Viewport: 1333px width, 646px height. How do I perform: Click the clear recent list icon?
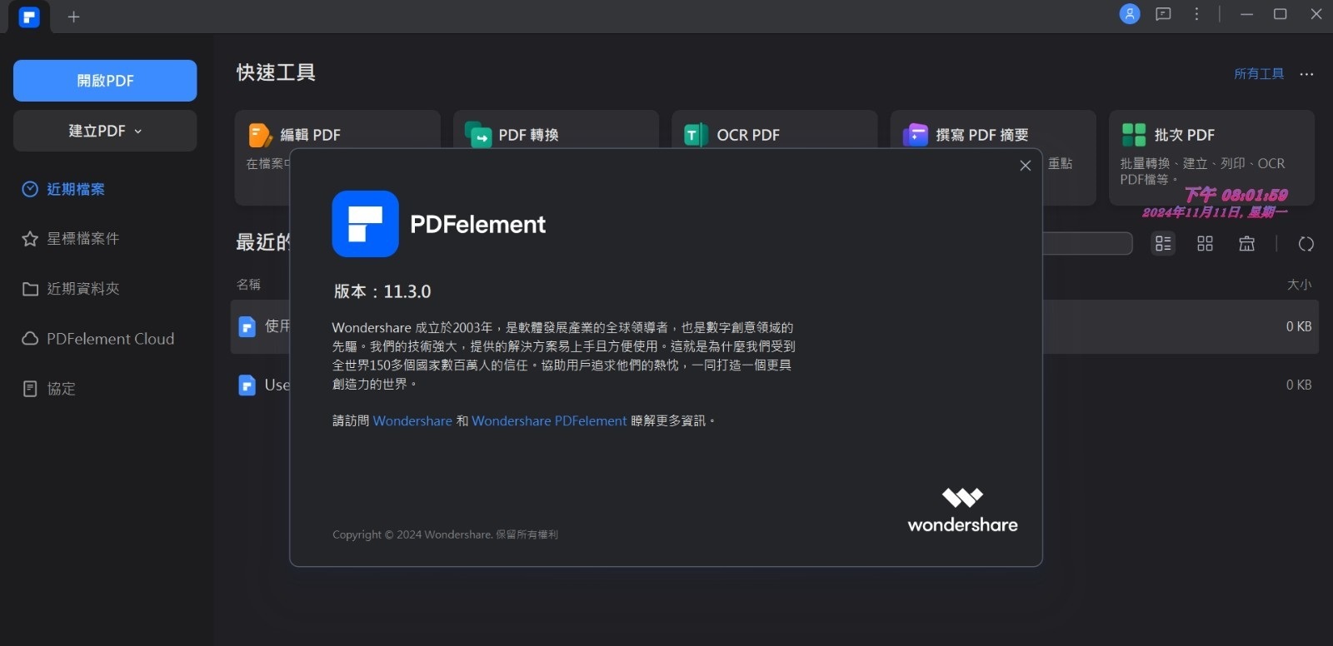click(x=1246, y=244)
